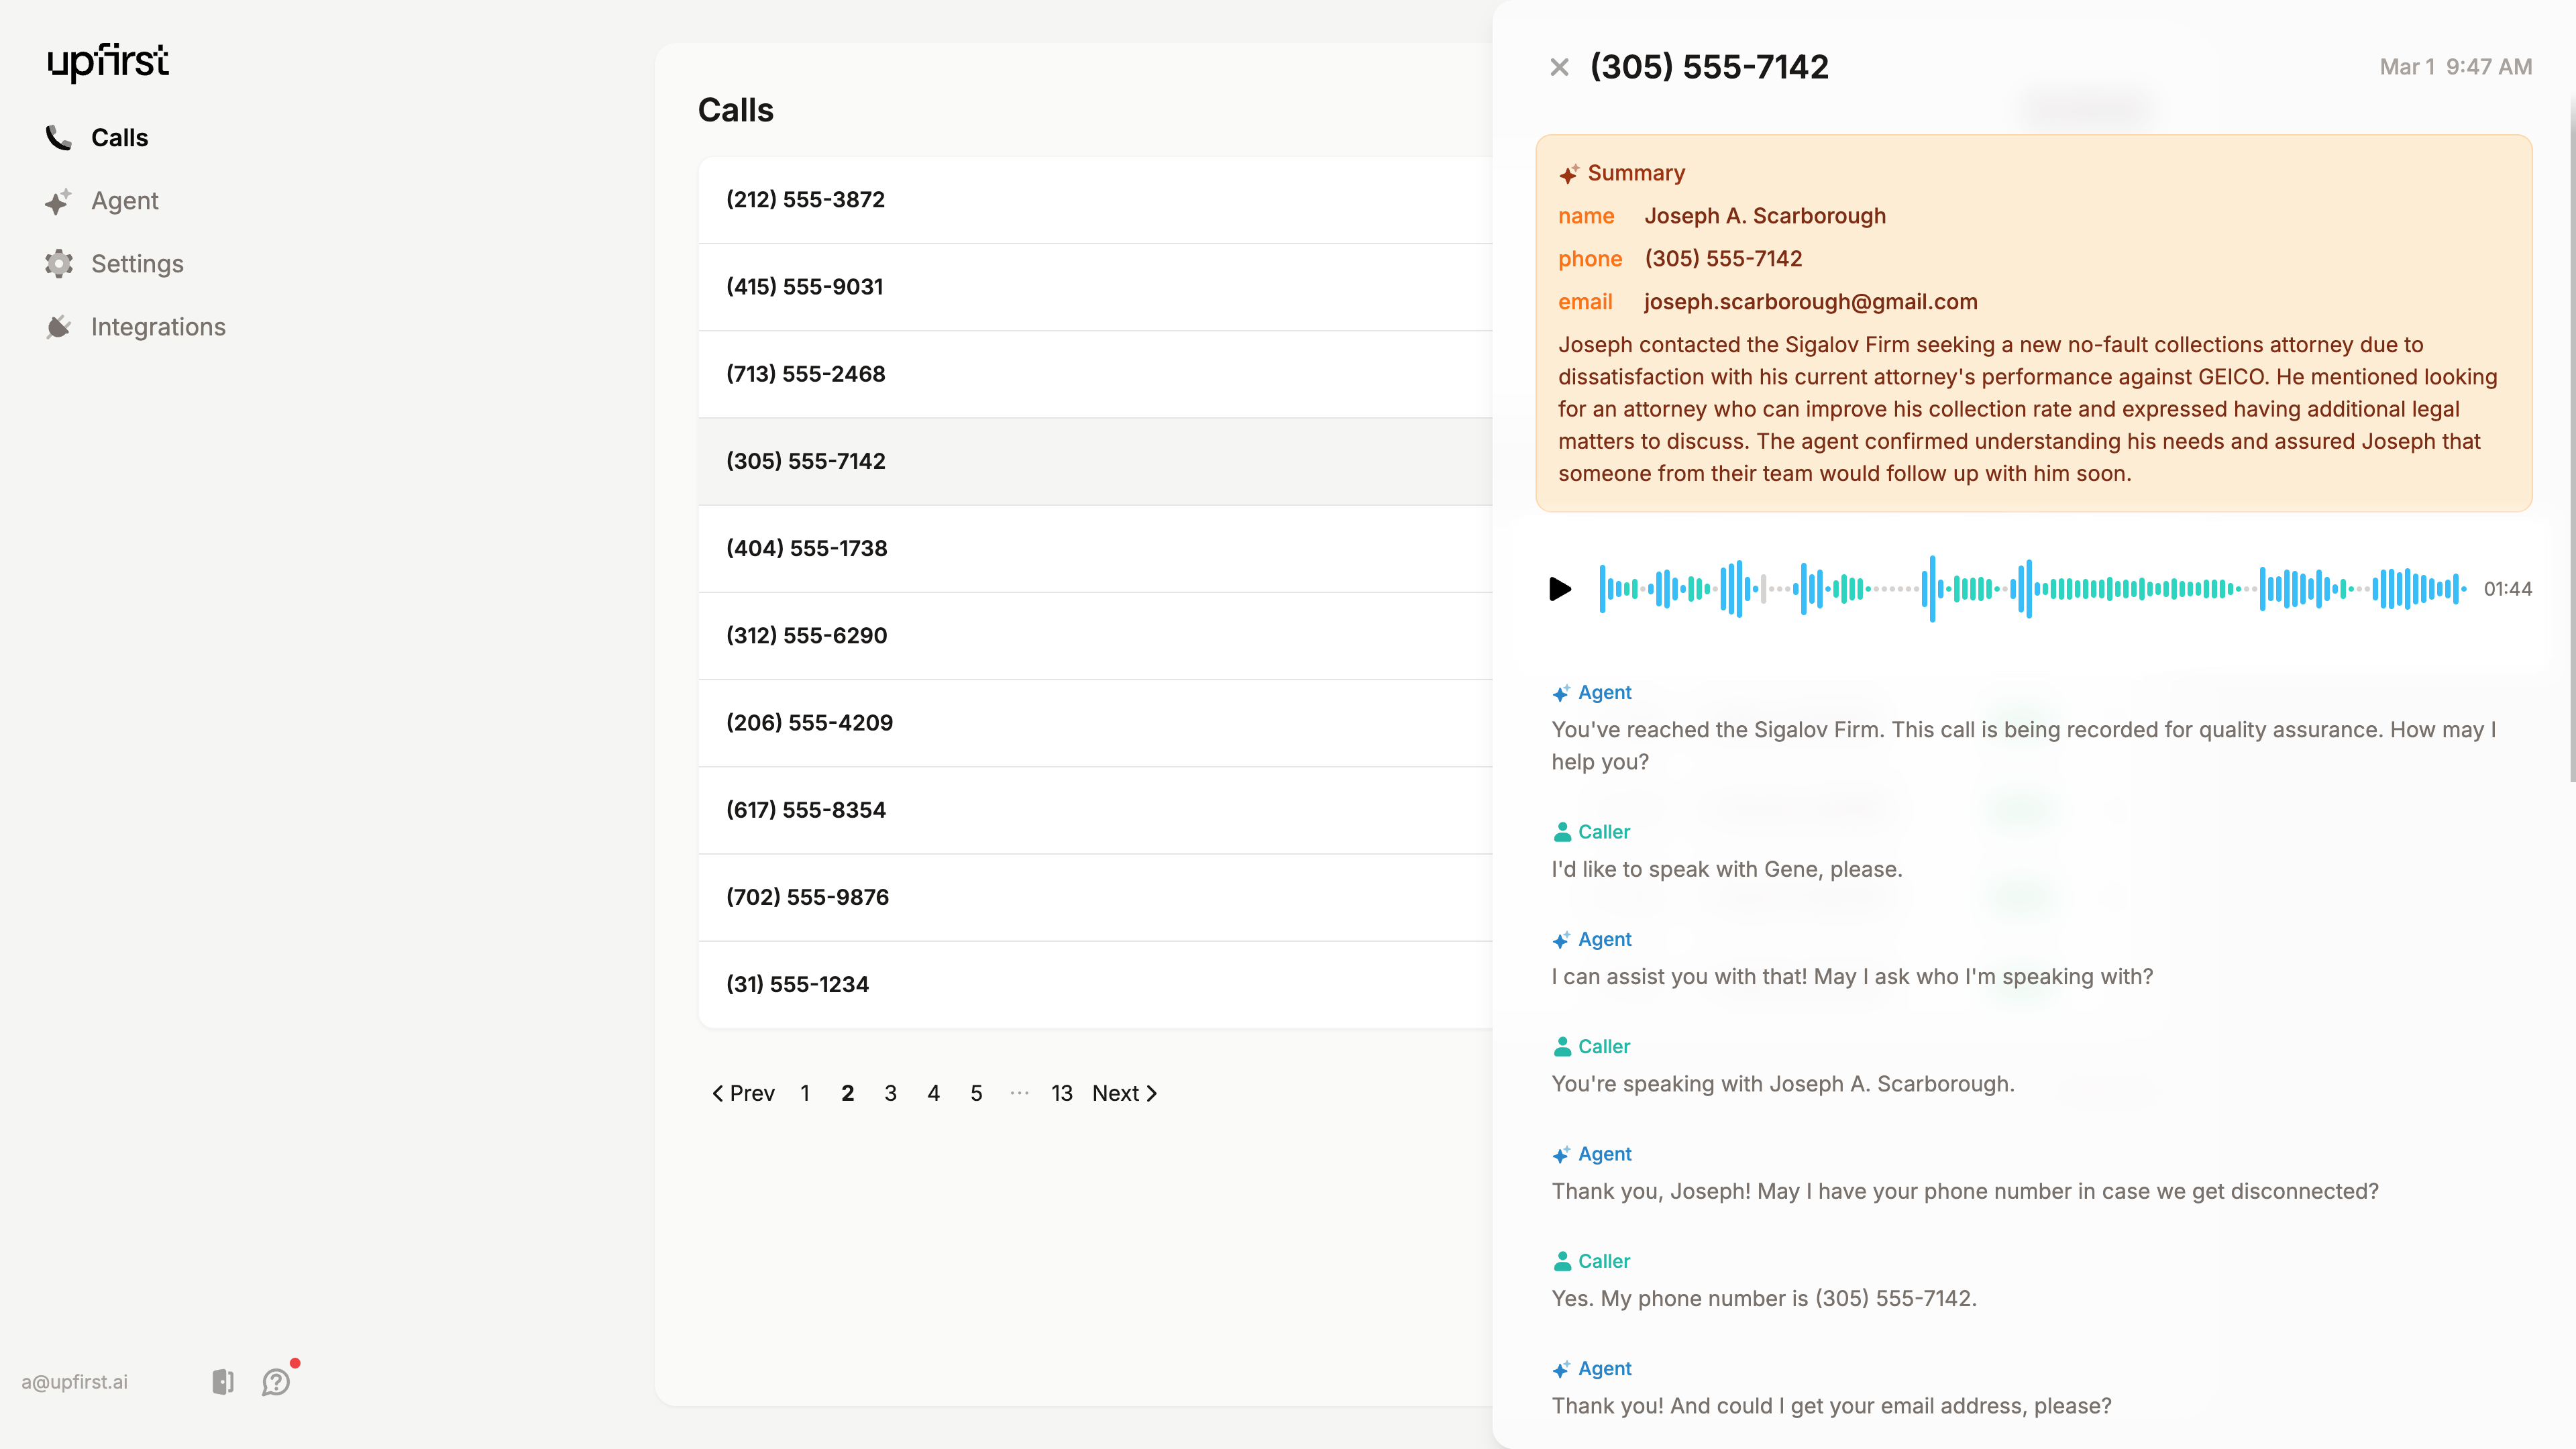
Task: Select the Integrations menu item
Action: [x=158, y=327]
